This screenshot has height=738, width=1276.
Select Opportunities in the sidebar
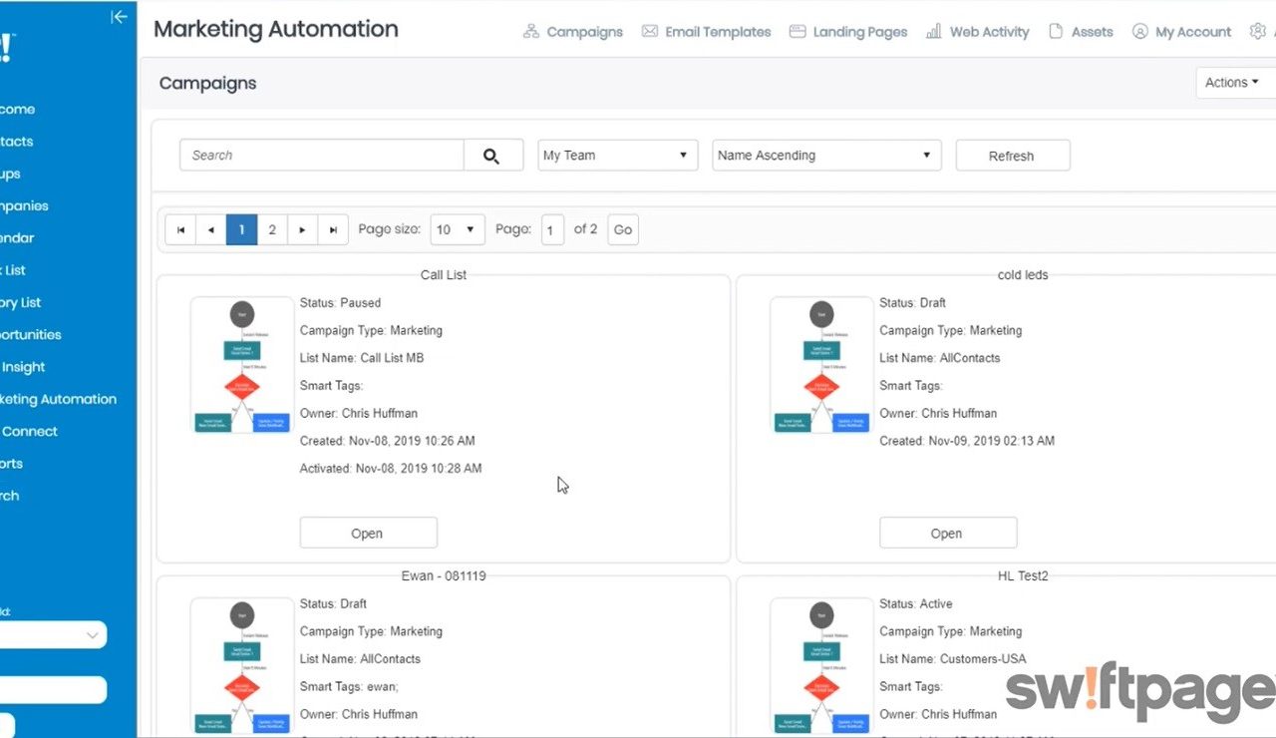(x=31, y=334)
